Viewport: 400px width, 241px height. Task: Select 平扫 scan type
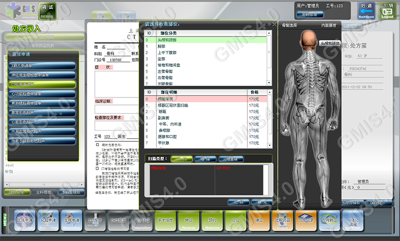tap(182, 159)
